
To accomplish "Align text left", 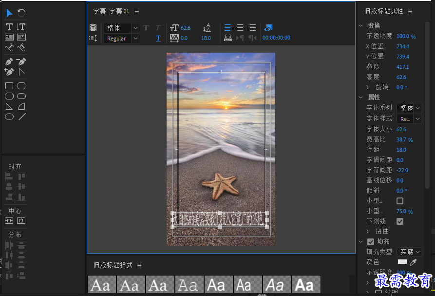I will tap(228, 27).
